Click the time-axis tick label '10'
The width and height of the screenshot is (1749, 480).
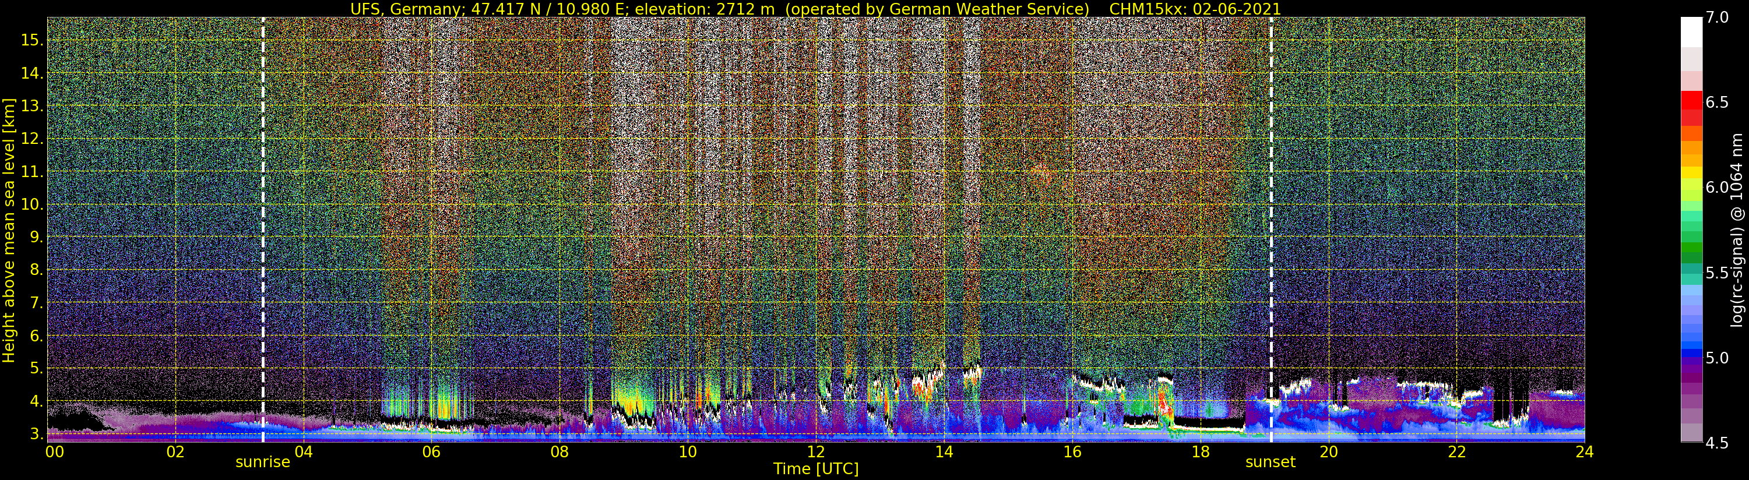click(688, 452)
